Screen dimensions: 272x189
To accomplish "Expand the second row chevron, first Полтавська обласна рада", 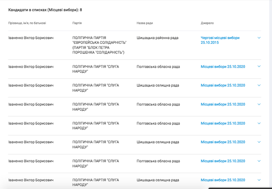I will point(259,66).
